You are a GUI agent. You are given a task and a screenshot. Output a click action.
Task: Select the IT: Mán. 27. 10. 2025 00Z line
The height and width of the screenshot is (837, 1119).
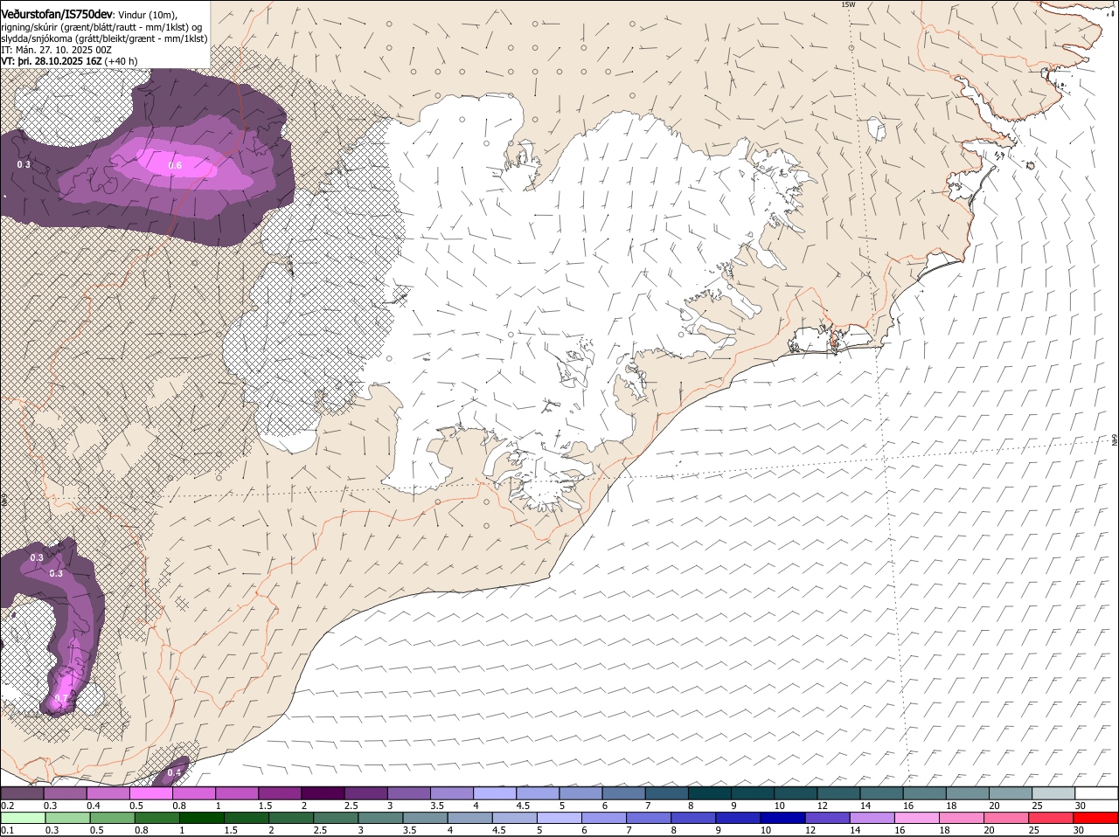[56, 50]
